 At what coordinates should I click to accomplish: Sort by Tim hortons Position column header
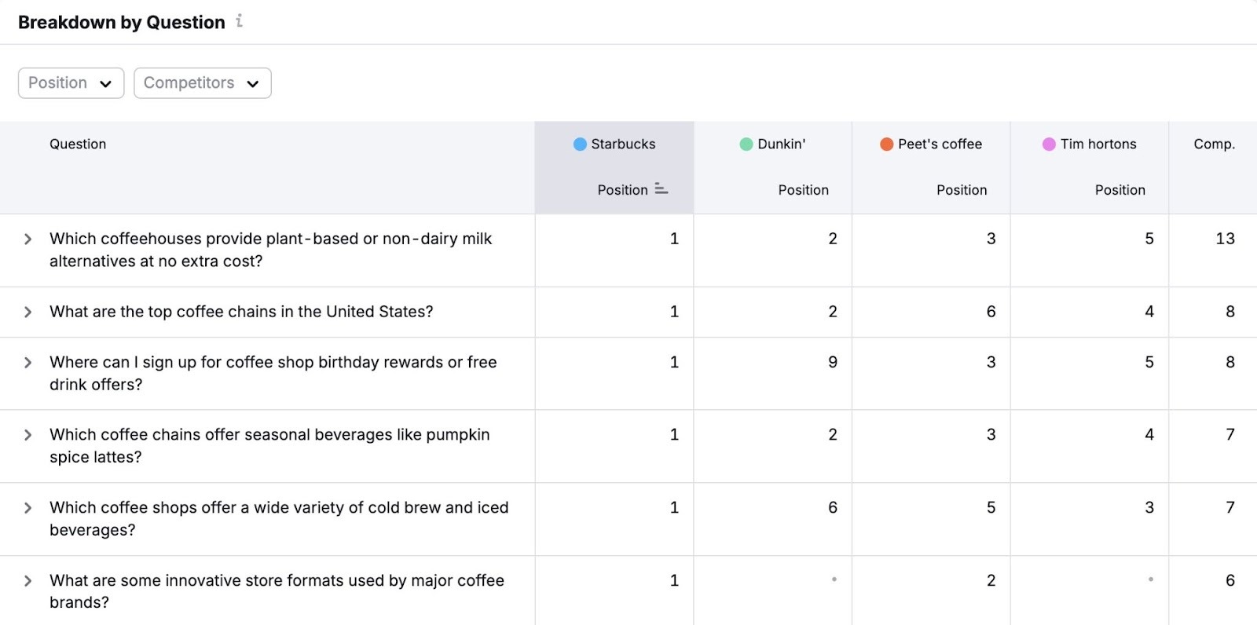(1120, 190)
